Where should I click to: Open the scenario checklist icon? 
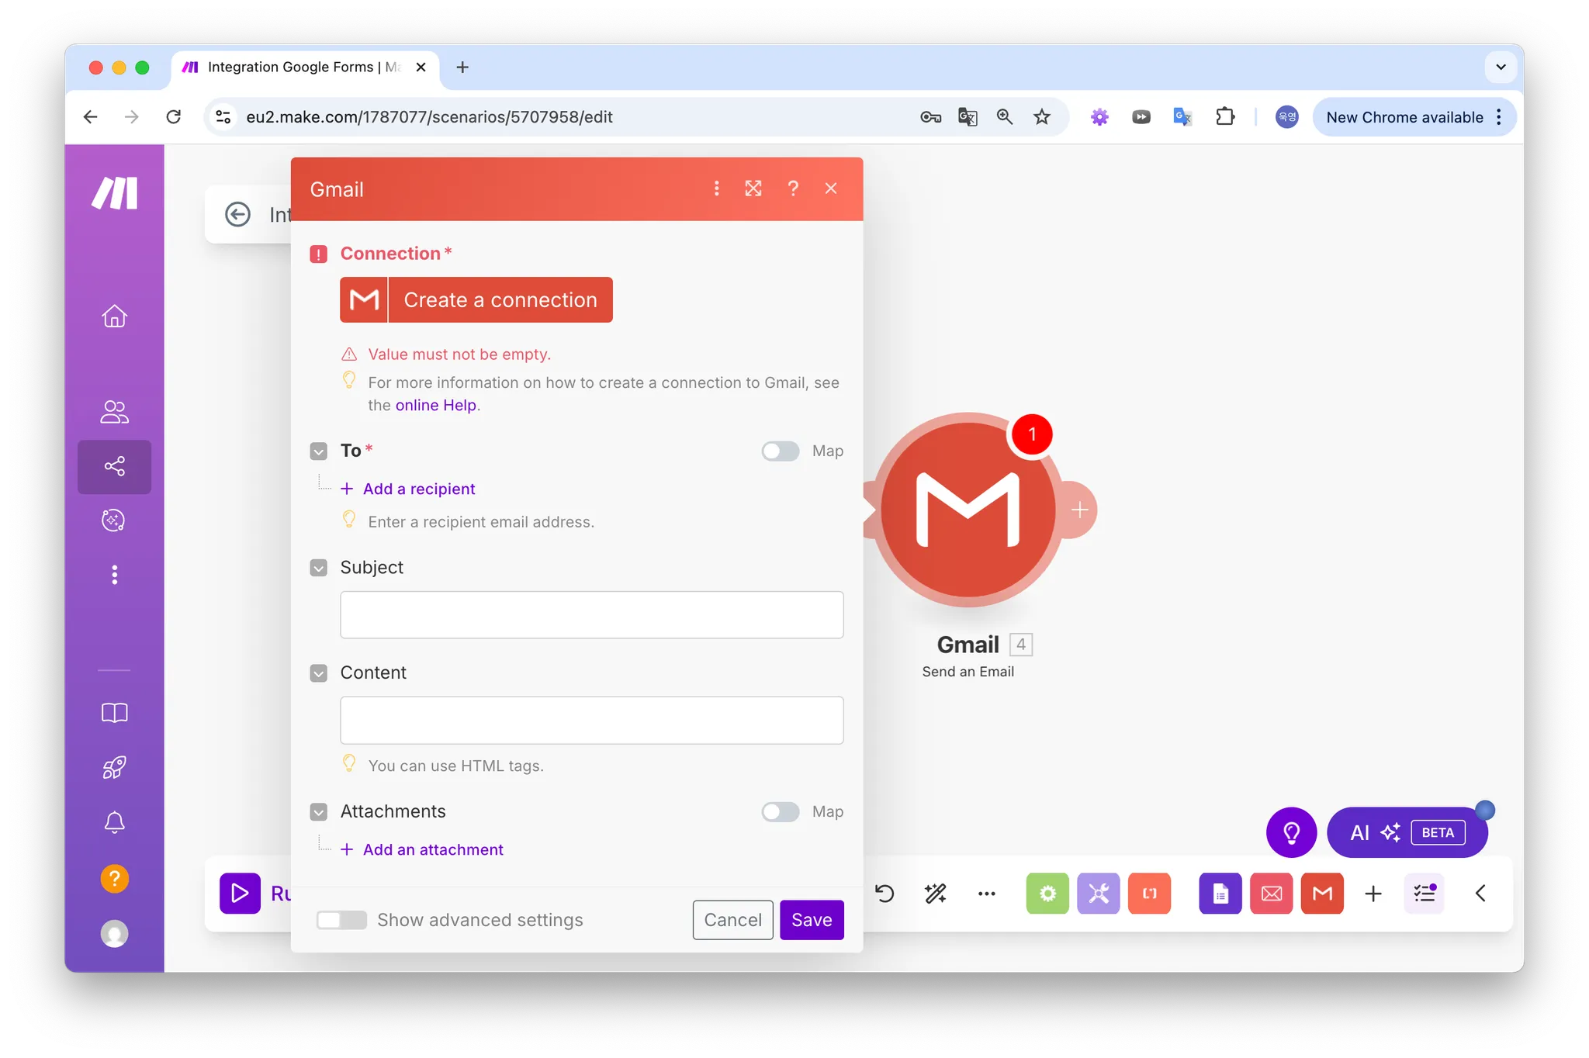1425,894
